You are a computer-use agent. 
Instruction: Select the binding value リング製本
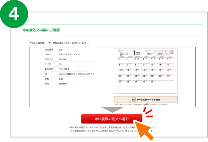click(x=64, y=69)
